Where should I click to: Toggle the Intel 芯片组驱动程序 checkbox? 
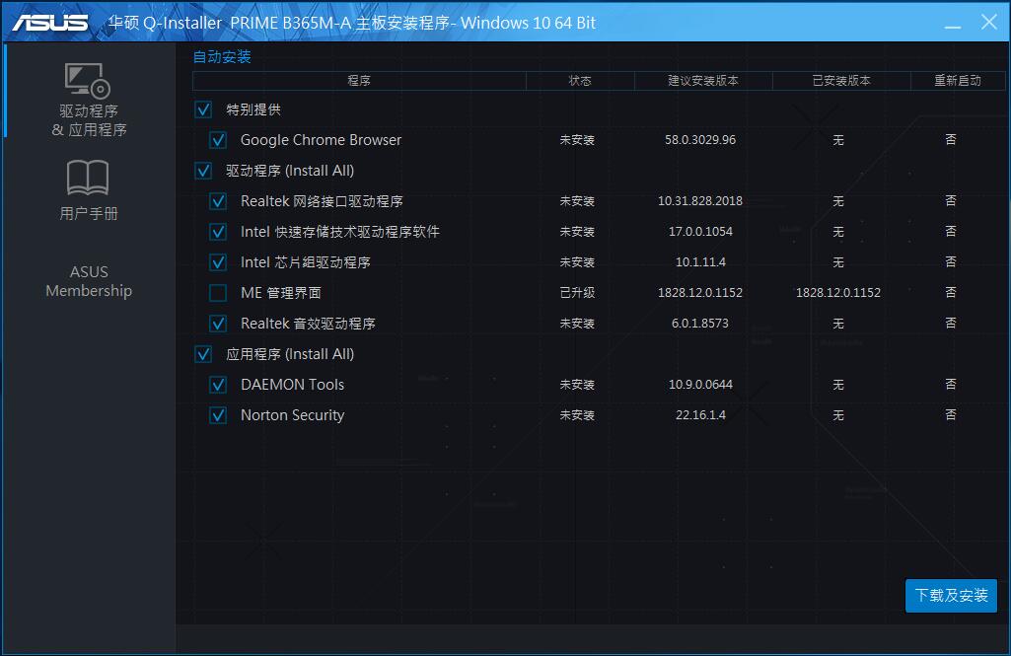click(x=218, y=261)
